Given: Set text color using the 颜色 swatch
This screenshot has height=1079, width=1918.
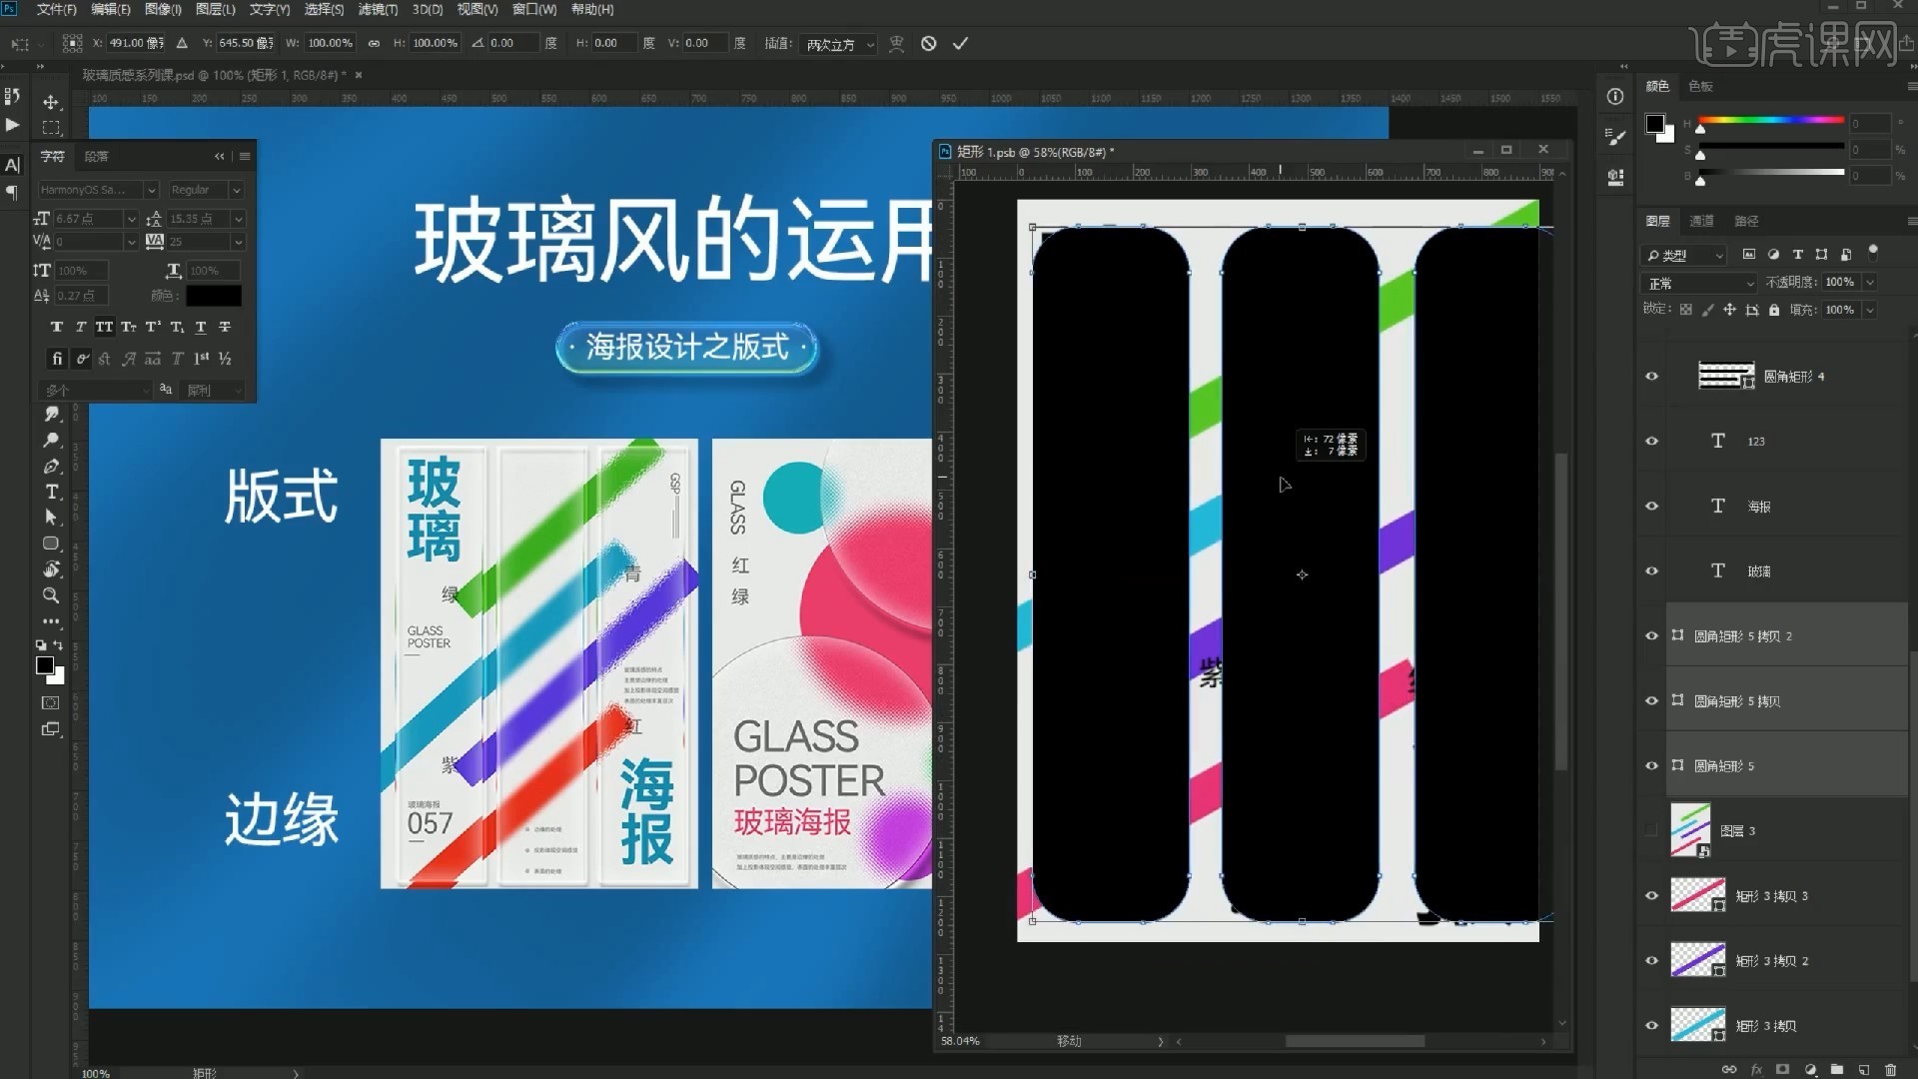Looking at the screenshot, I should 214,296.
